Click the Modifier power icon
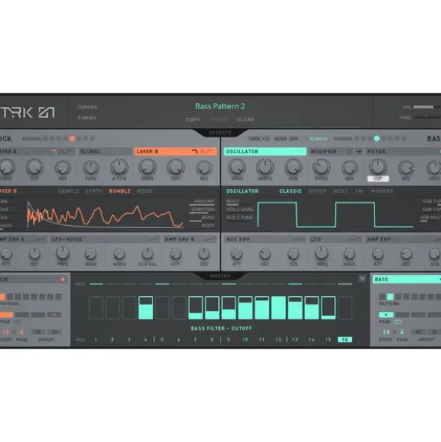This screenshot has width=441, height=442. 349,152
